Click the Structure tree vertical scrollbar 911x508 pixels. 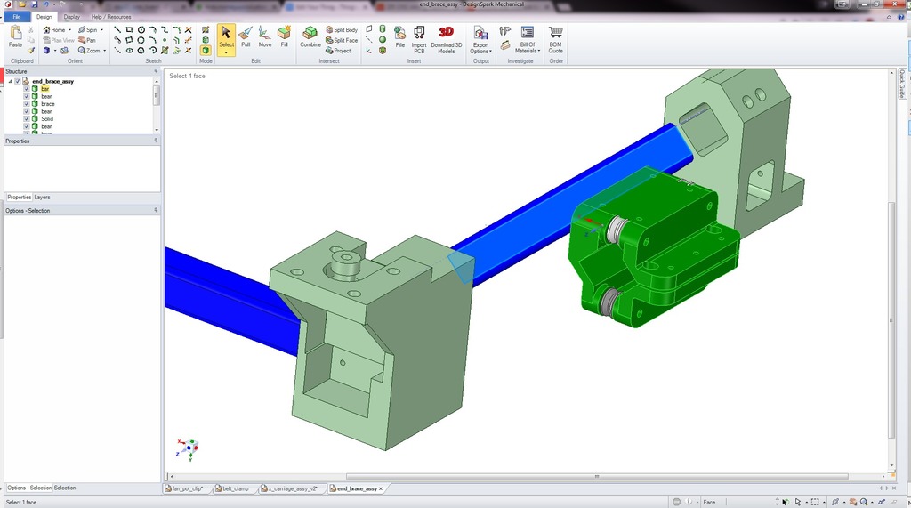pyautogui.click(x=156, y=95)
